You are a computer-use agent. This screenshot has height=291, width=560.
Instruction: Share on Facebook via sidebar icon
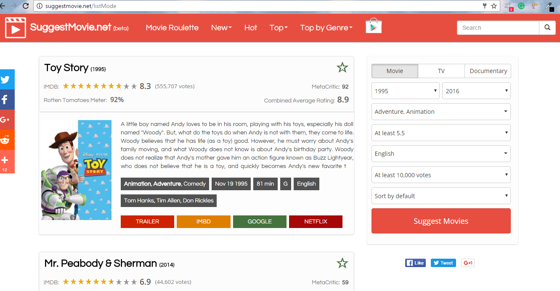point(6,100)
